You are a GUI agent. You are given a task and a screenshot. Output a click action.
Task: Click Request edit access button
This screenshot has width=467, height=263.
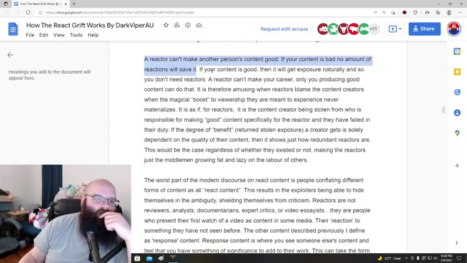point(284,29)
